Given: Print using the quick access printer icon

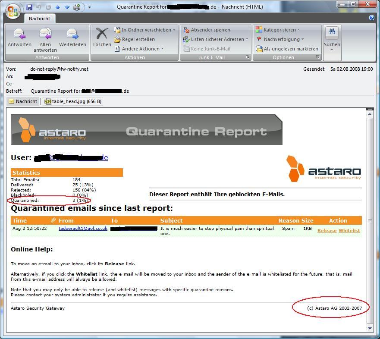Looking at the screenshot, I should tap(77, 7).
